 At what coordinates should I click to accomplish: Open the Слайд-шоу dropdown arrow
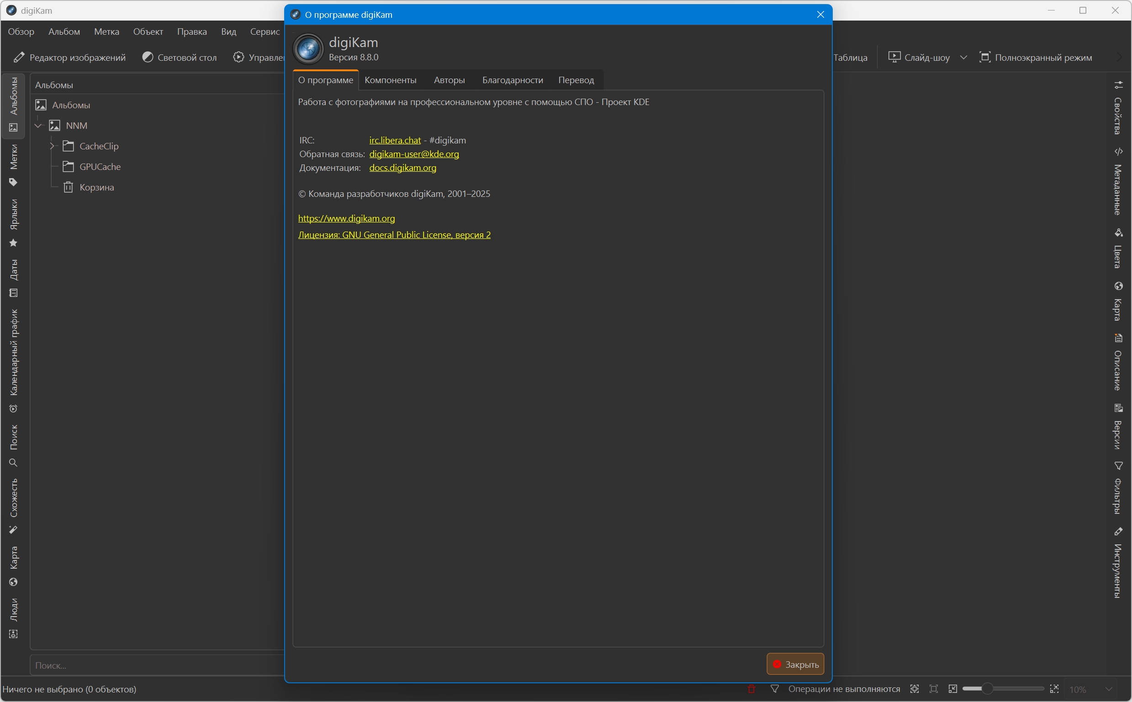click(963, 57)
